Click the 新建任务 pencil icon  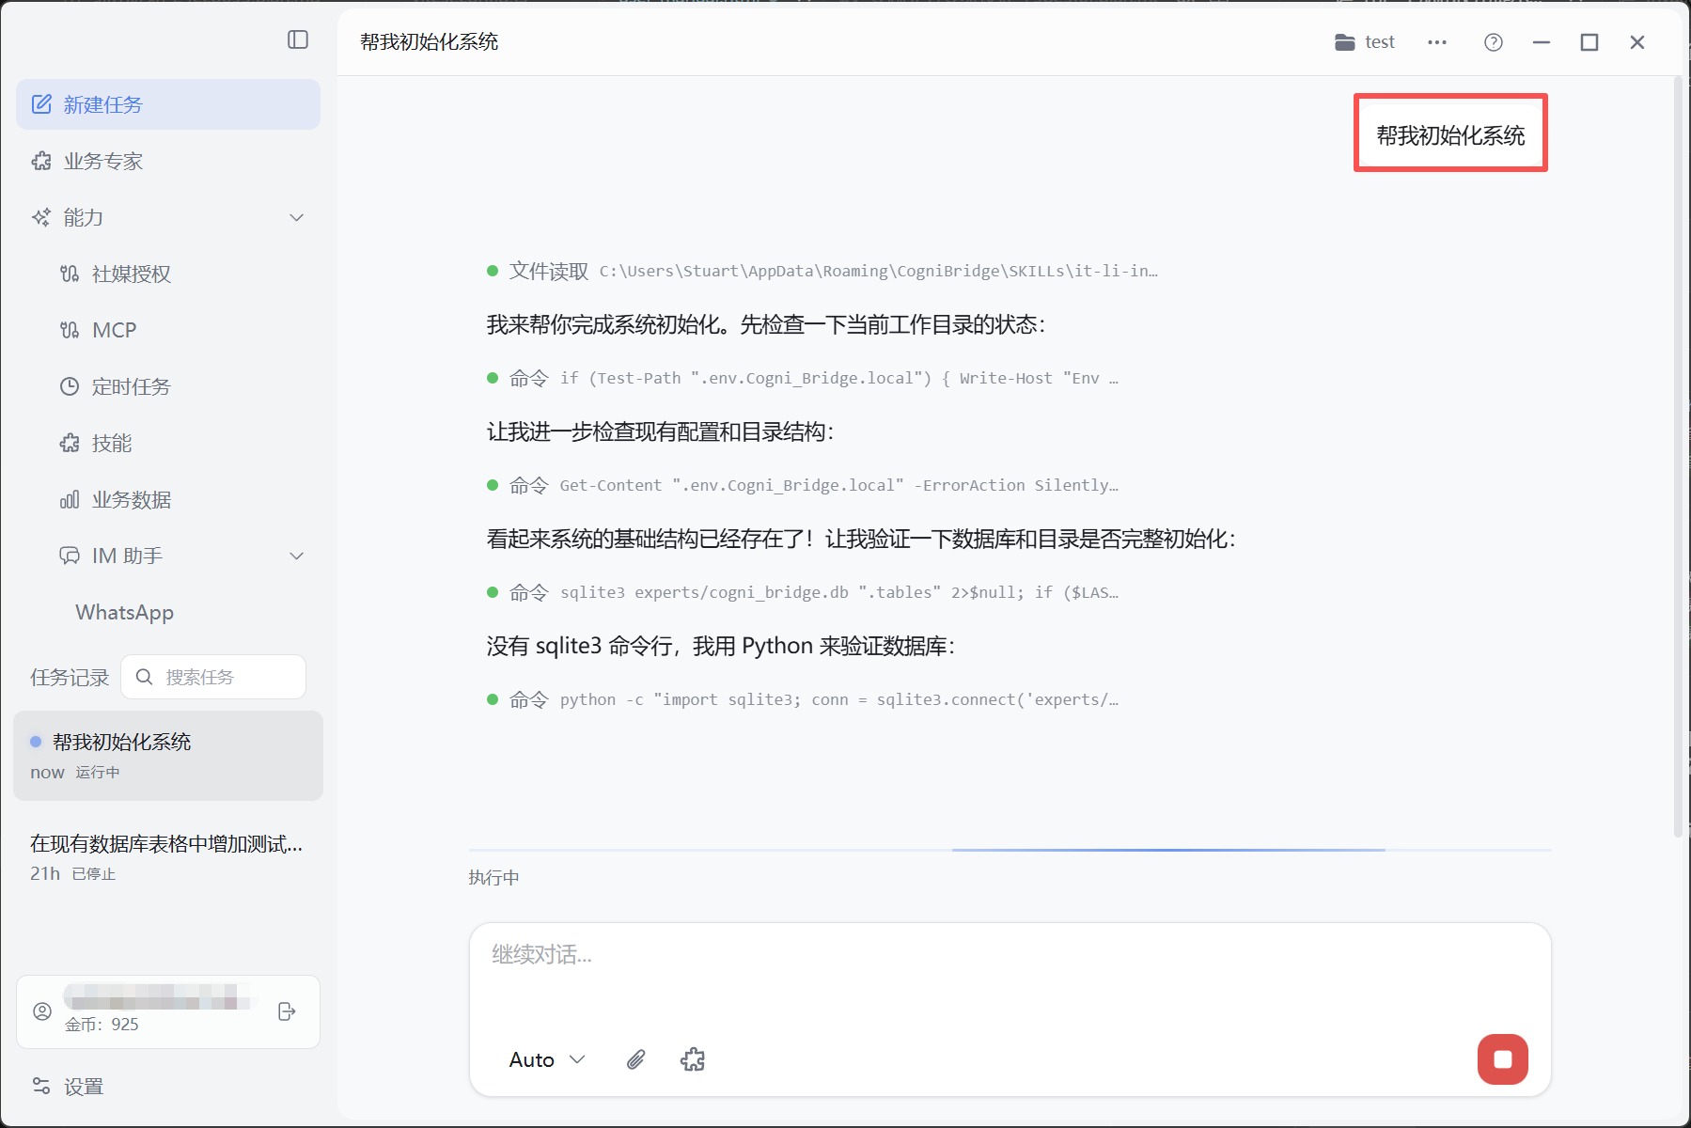[41, 104]
